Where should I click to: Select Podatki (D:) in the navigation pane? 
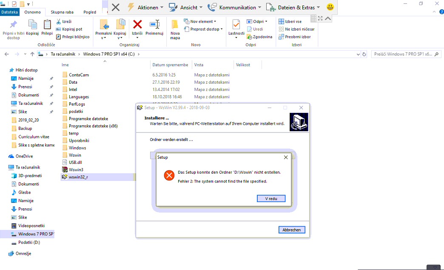click(29, 242)
